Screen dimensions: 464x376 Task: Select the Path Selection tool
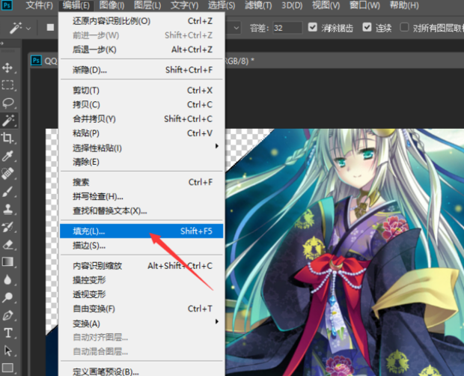(7, 351)
